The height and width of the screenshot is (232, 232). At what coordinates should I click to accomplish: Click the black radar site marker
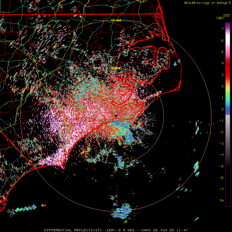(x=116, y=116)
